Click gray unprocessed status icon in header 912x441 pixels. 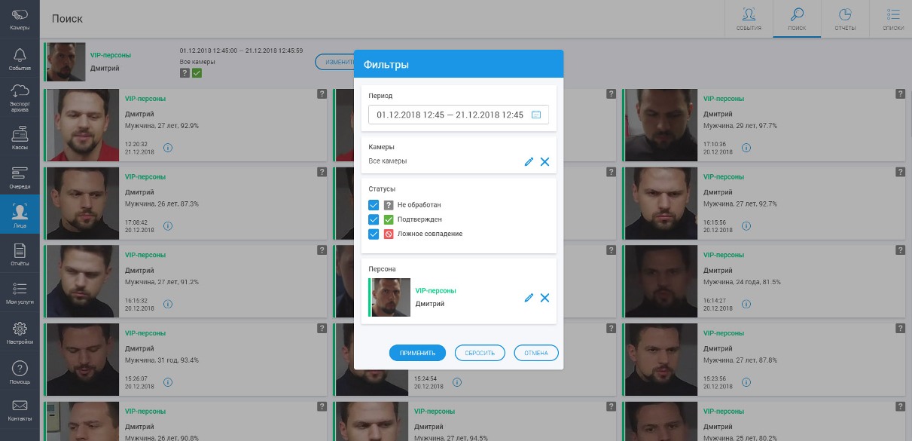coord(185,73)
